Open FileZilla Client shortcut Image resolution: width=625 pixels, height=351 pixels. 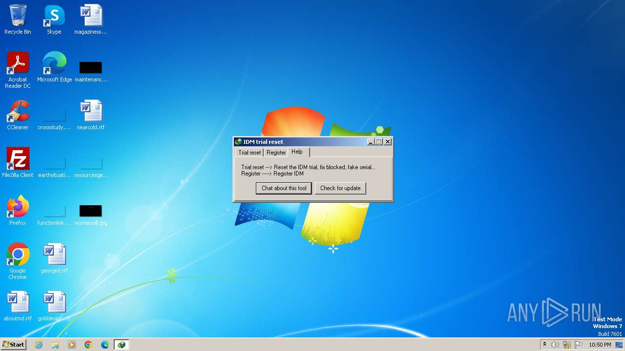coord(18,163)
